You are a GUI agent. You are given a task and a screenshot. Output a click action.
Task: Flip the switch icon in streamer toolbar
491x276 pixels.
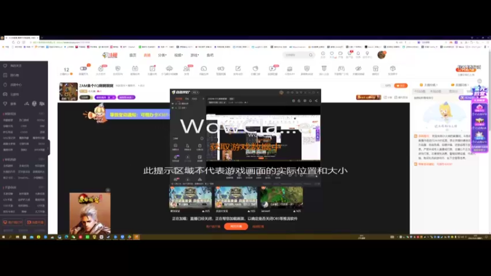click(83, 69)
